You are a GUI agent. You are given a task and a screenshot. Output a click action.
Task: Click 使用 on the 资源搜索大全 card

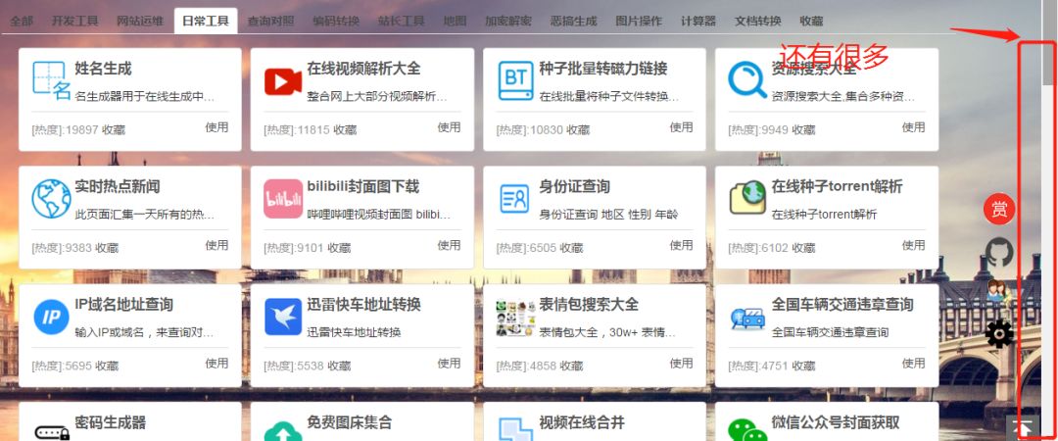click(x=914, y=127)
